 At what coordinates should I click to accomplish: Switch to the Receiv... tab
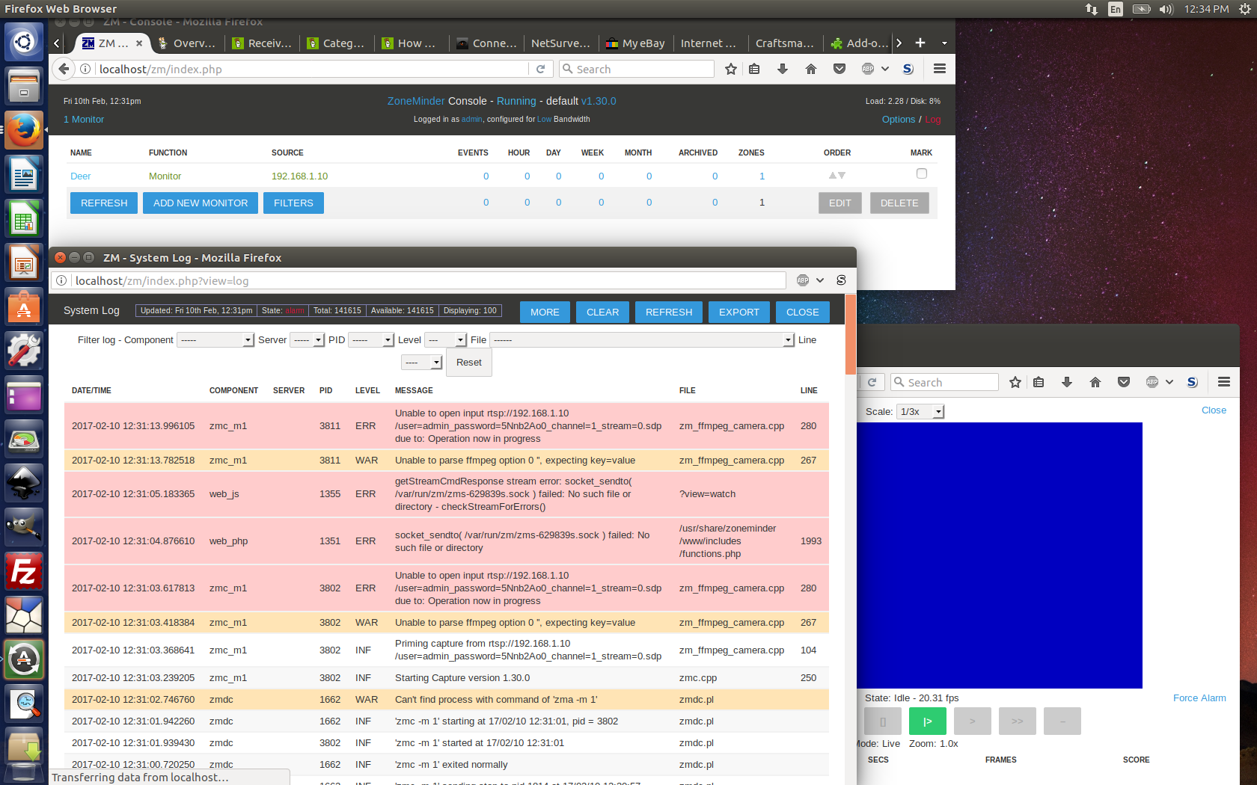click(x=262, y=43)
